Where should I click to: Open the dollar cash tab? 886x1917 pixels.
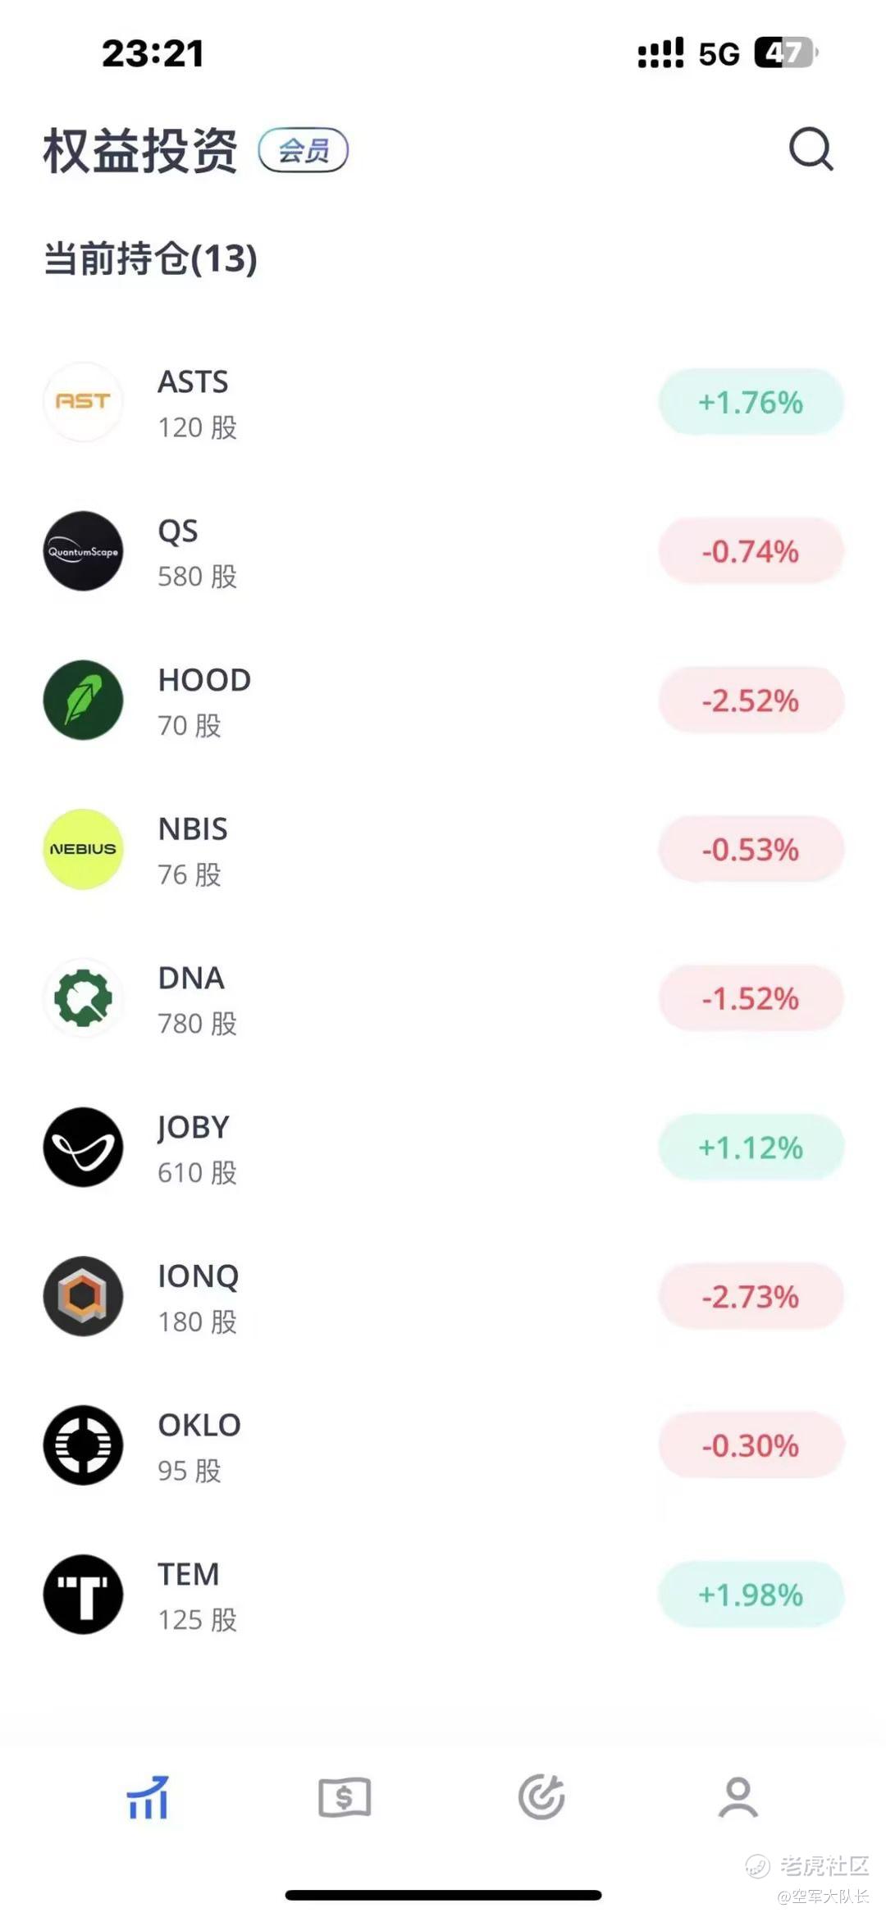pyautogui.click(x=345, y=1797)
